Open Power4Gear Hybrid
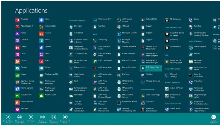Image resolution: width=220 pixels, height=125 pixels. point(127,103)
